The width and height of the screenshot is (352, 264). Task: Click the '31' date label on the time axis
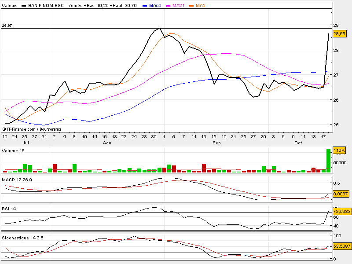[44, 137]
